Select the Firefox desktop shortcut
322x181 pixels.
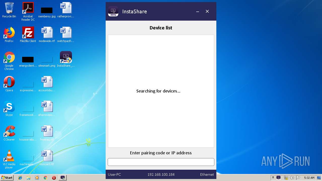[x=9, y=35]
